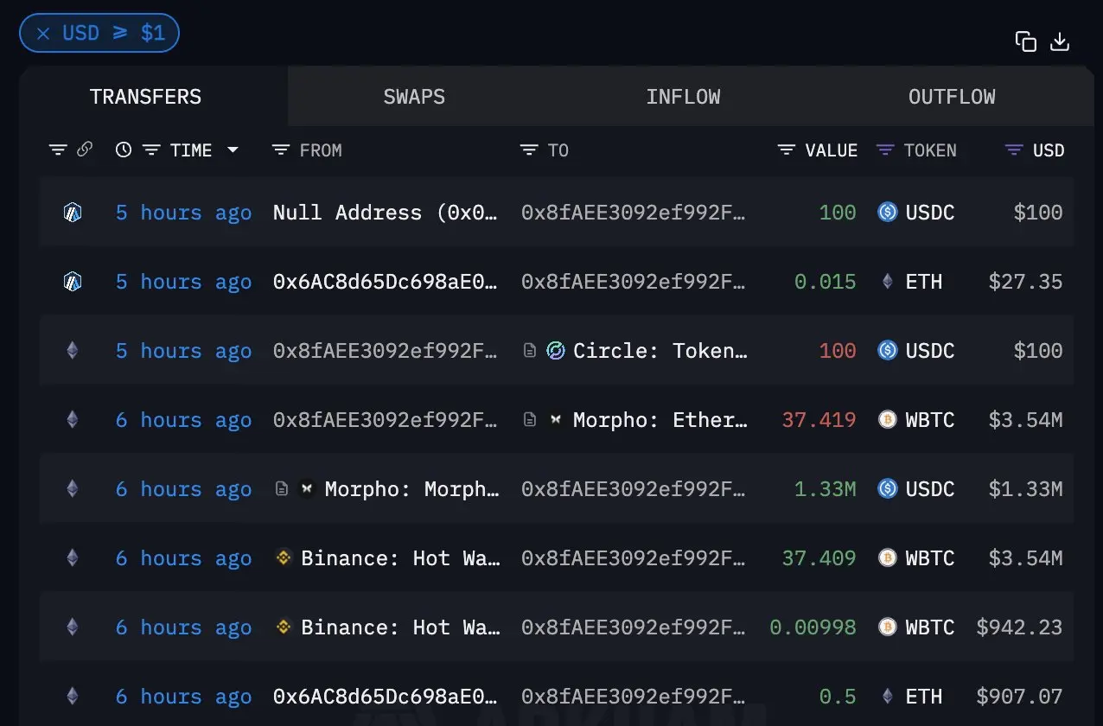Viewport: 1103px width, 726px height.
Task: Click the clock icon beside TIME header
Action: [x=124, y=150]
